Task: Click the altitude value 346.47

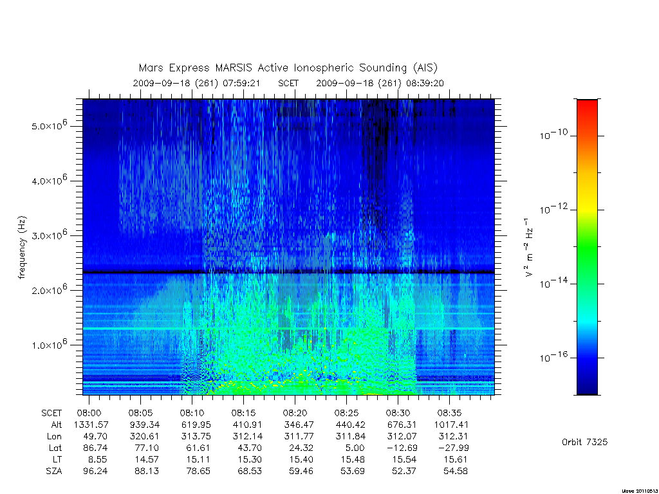Action: point(299,425)
